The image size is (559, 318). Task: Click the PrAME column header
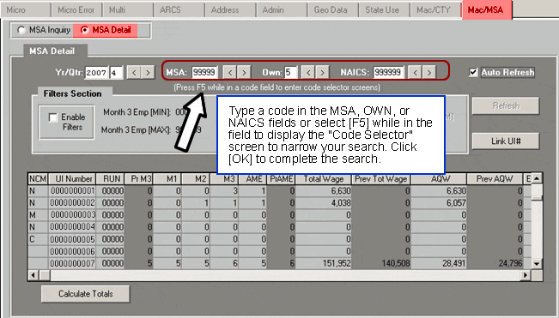282,179
